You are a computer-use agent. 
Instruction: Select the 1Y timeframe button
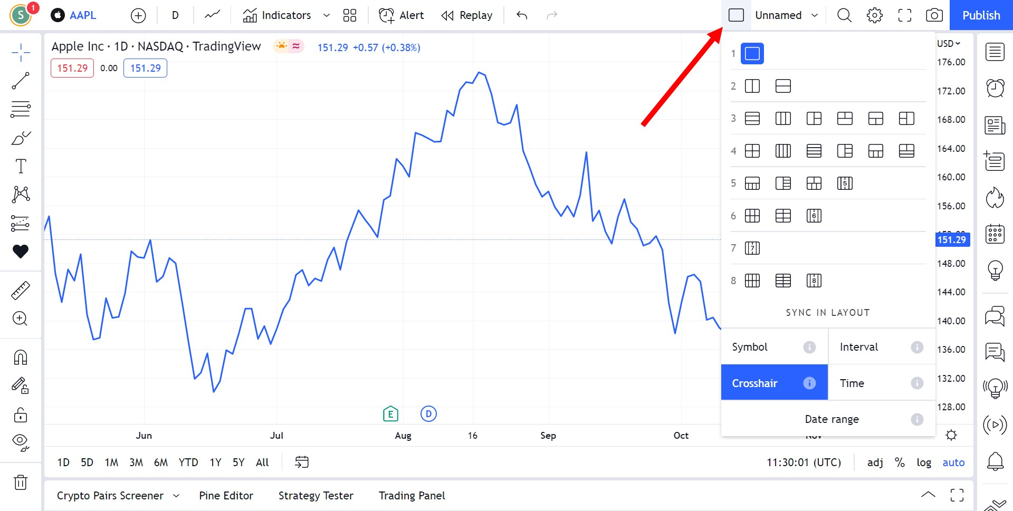click(215, 462)
